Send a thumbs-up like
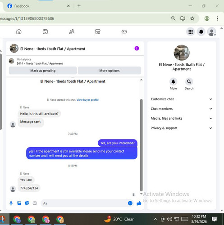 (139, 203)
